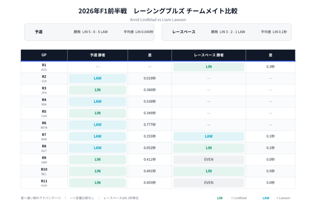Screen dimensions: 316x215
Task: Click the 0.019秒 qualifying gap
Action: tap(150, 78)
